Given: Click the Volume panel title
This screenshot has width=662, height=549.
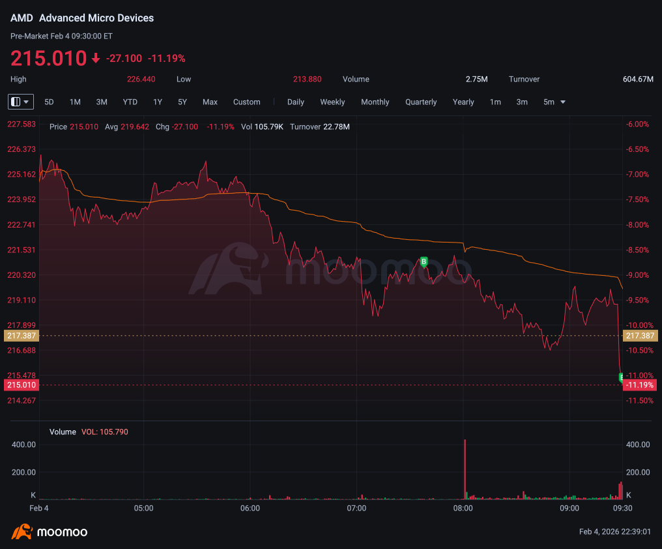Looking at the screenshot, I should pyautogui.click(x=63, y=432).
